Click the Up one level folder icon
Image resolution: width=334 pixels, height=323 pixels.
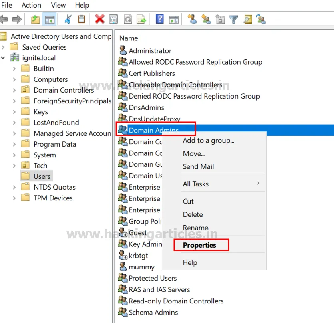[35, 19]
